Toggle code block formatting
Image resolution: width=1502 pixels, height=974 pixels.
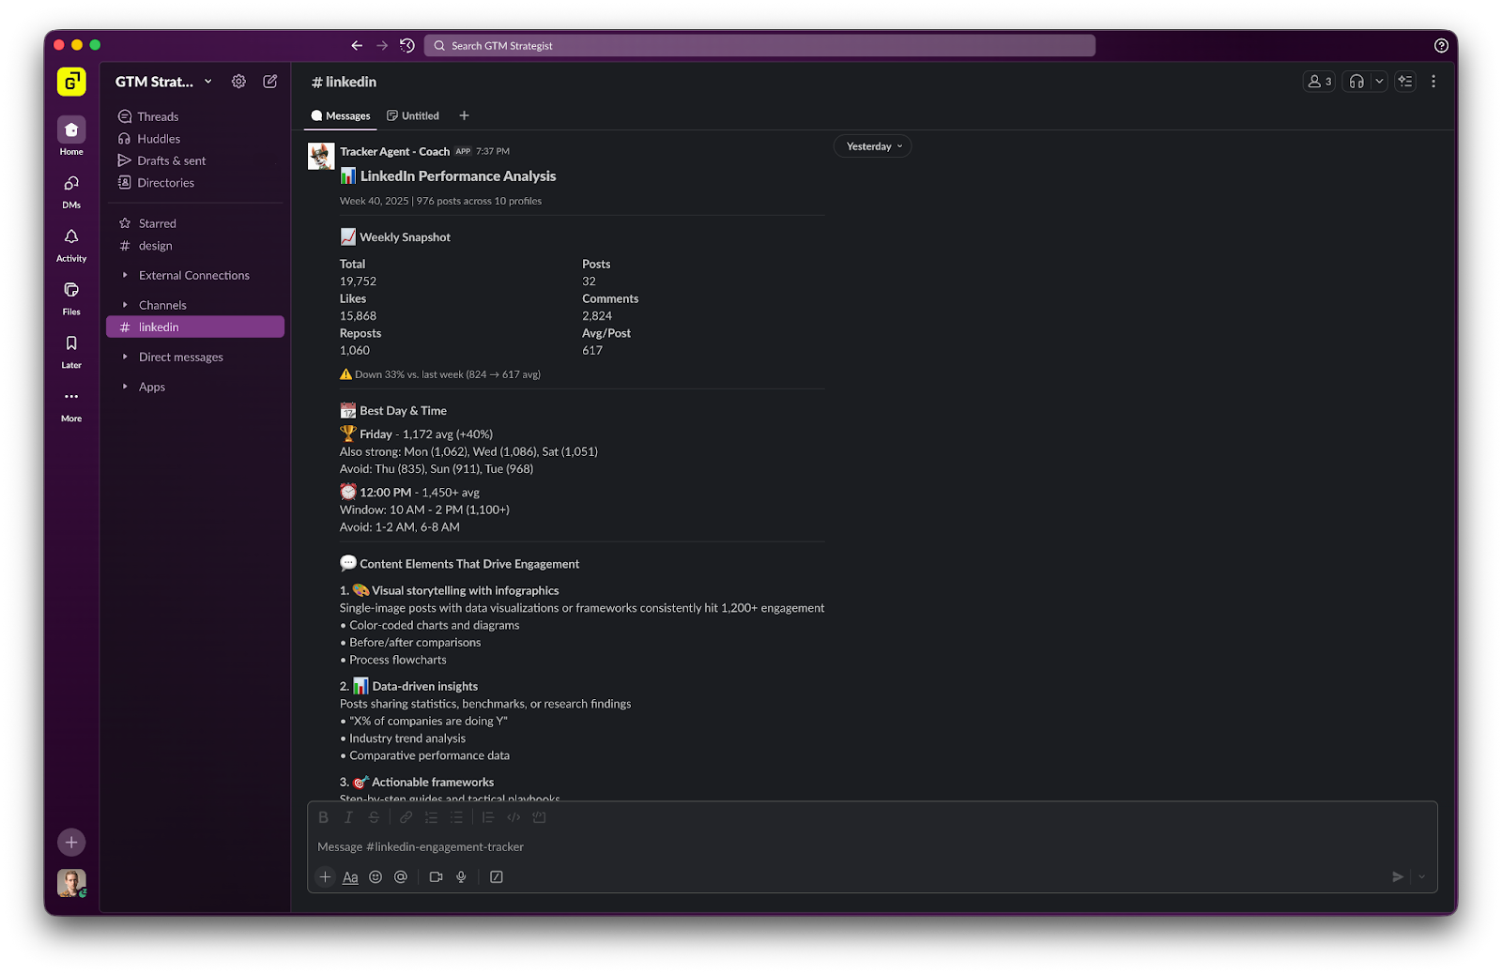(539, 817)
